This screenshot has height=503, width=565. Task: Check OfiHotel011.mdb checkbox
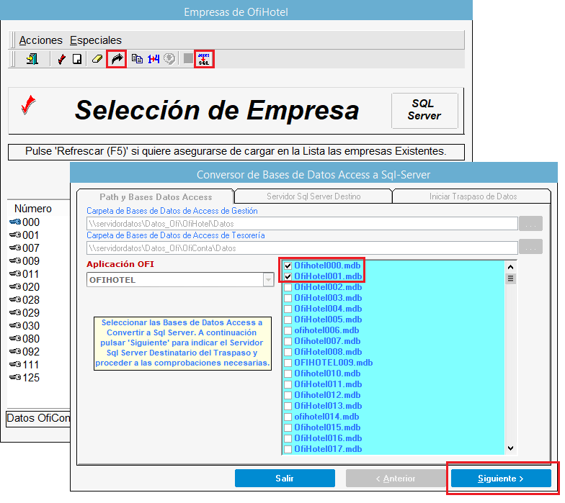[288, 384]
